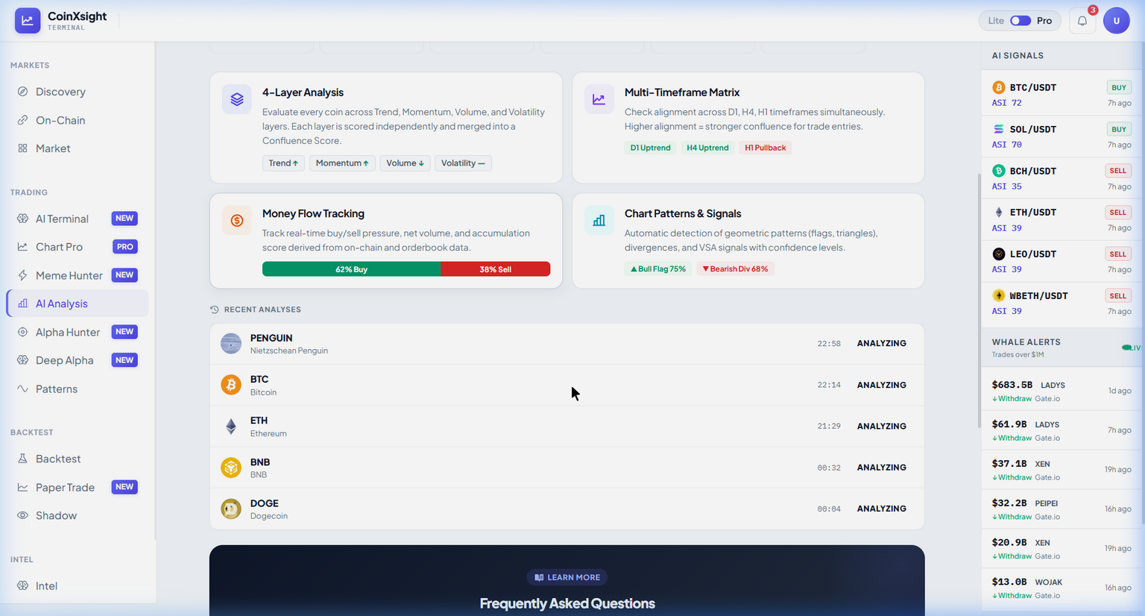
Task: Toggle the Lite/Pro mode switch
Action: (x=1021, y=21)
